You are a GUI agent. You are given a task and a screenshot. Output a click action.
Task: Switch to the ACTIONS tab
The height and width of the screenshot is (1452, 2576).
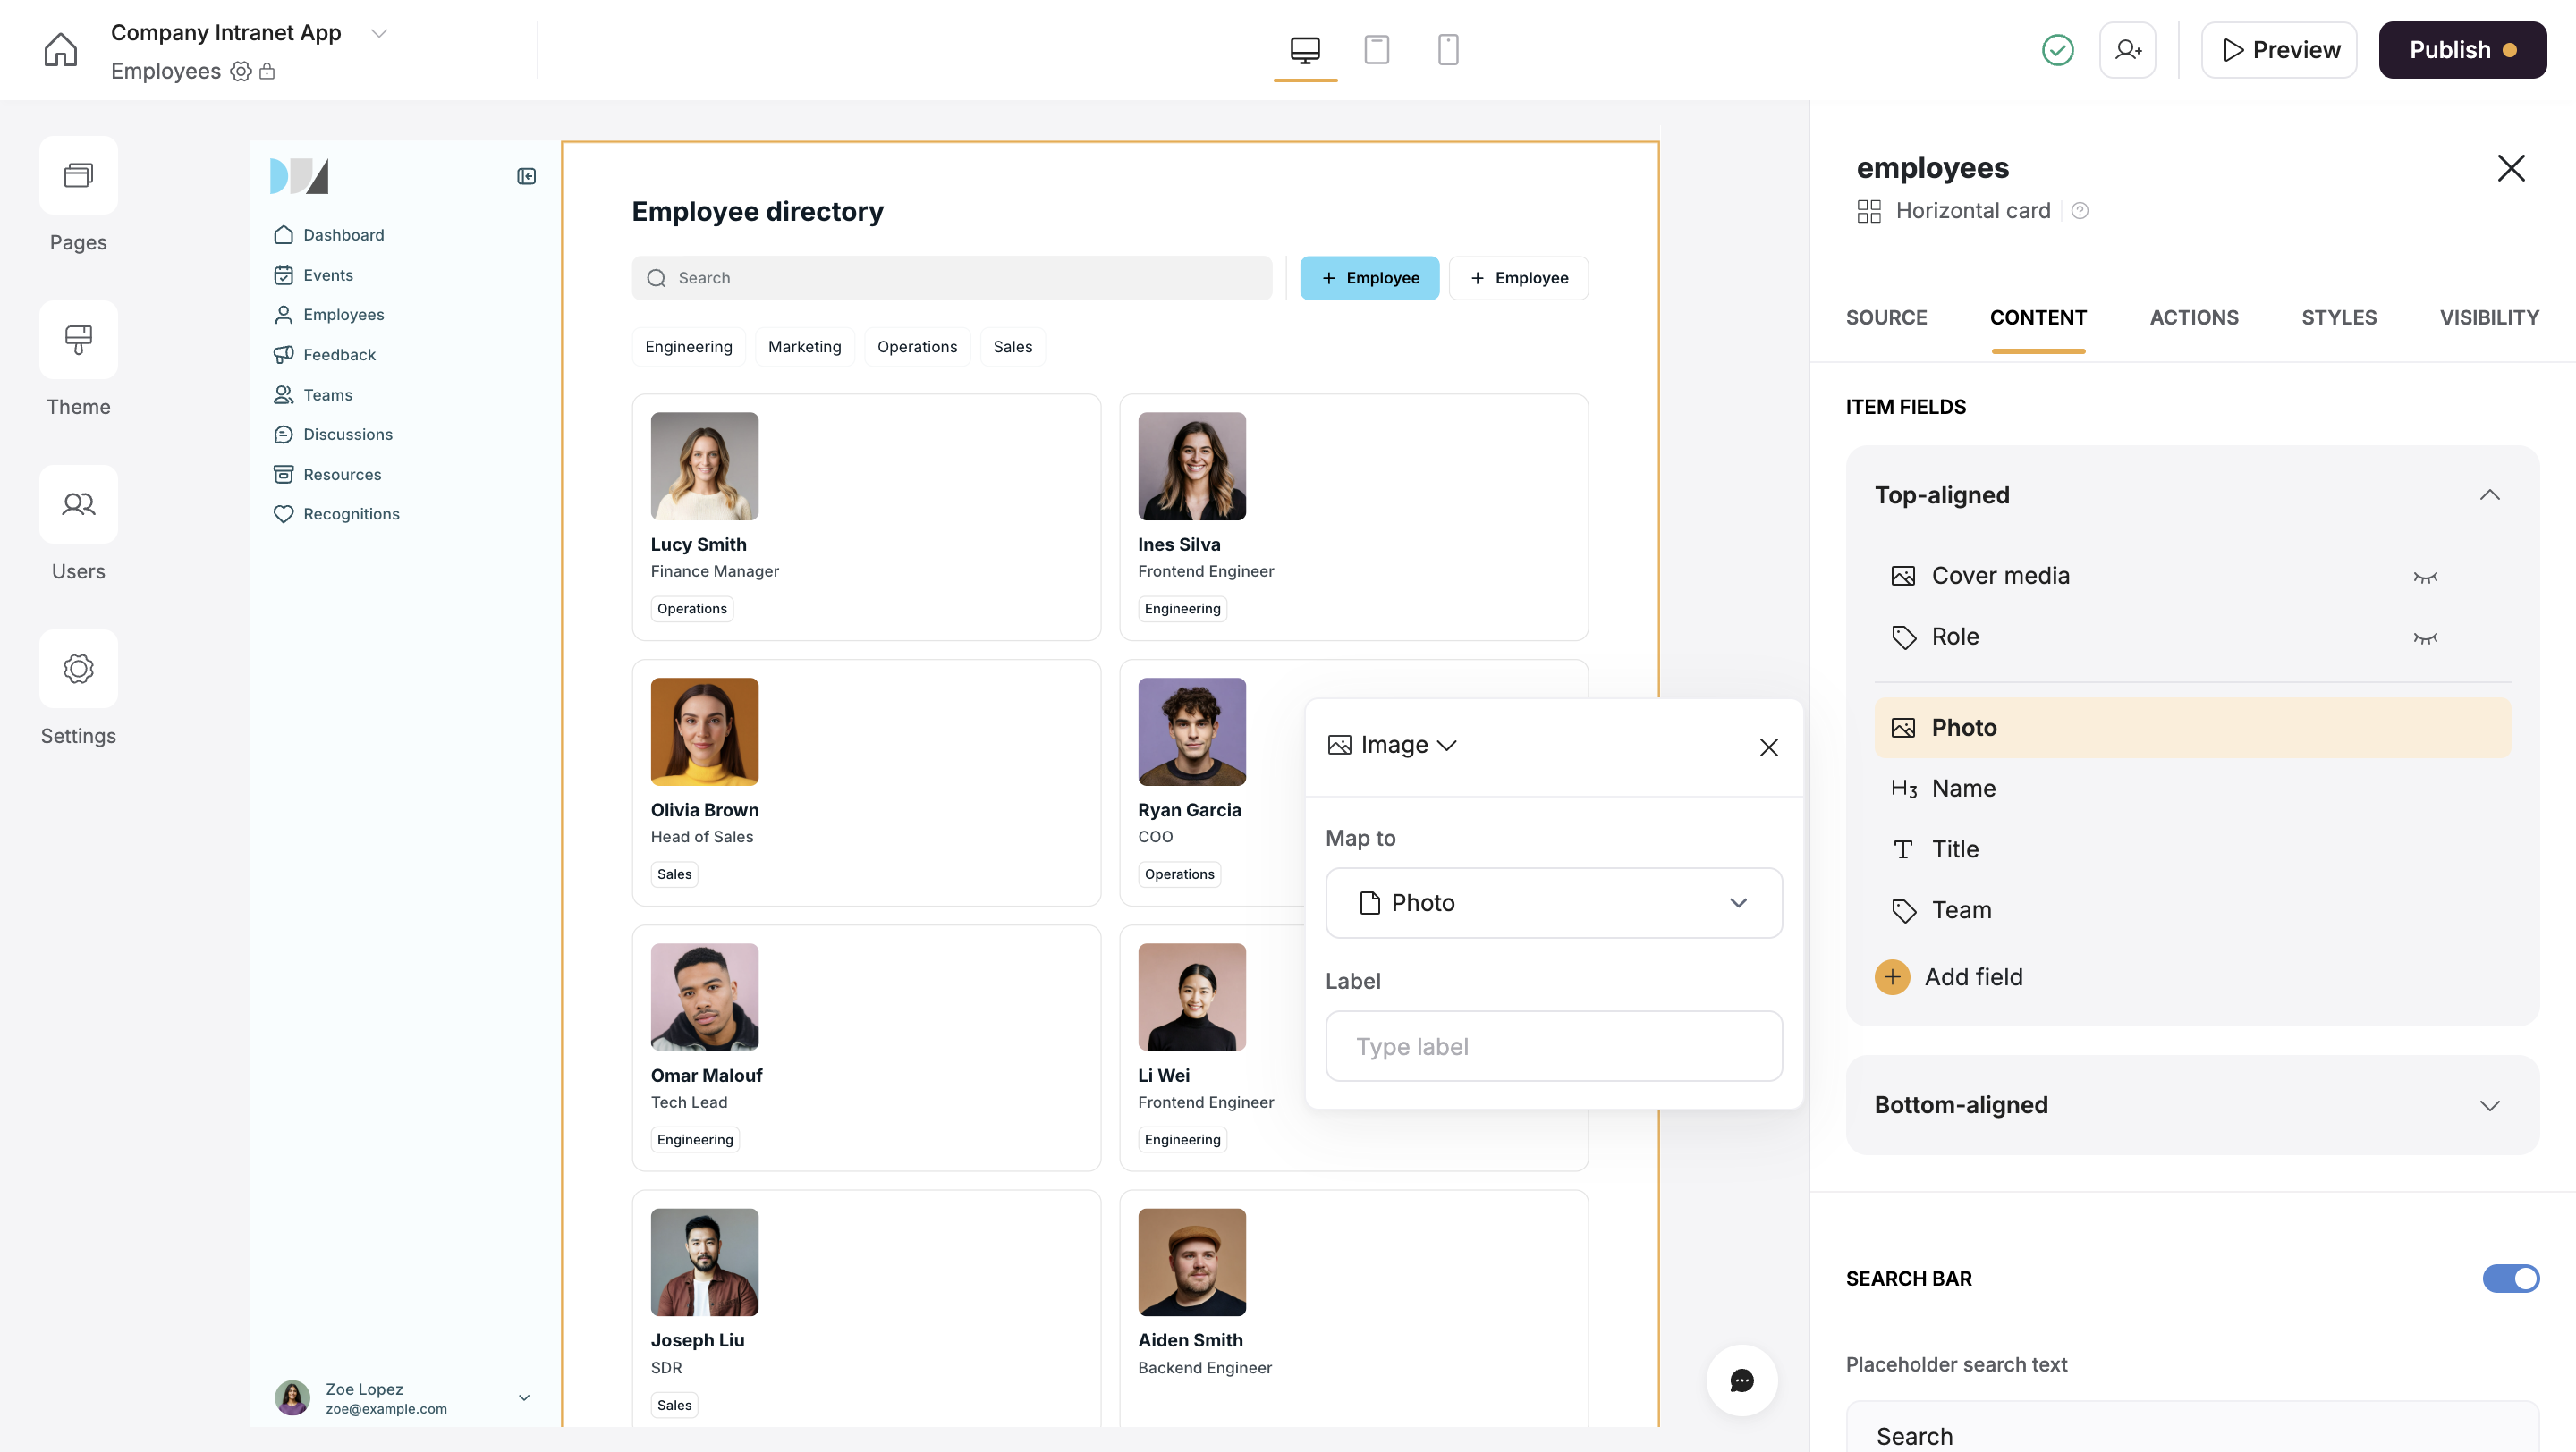[2193, 317]
